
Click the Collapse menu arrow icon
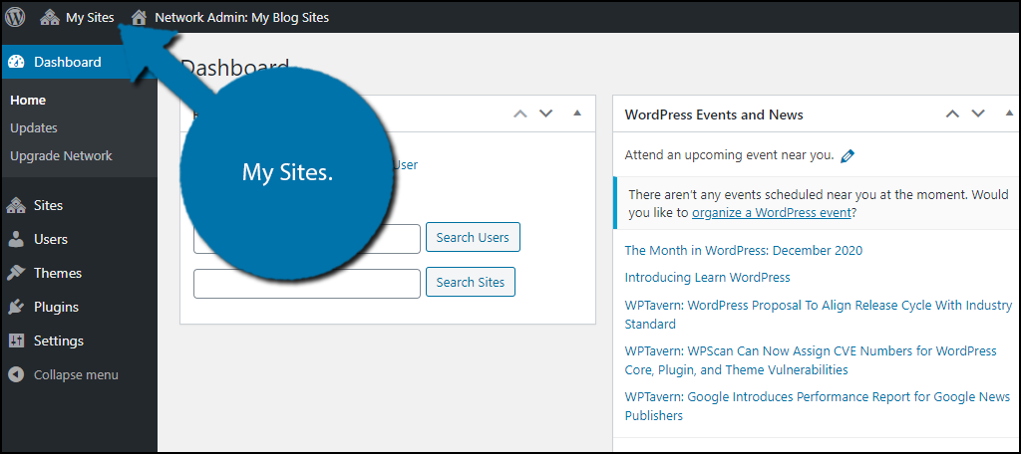click(16, 374)
